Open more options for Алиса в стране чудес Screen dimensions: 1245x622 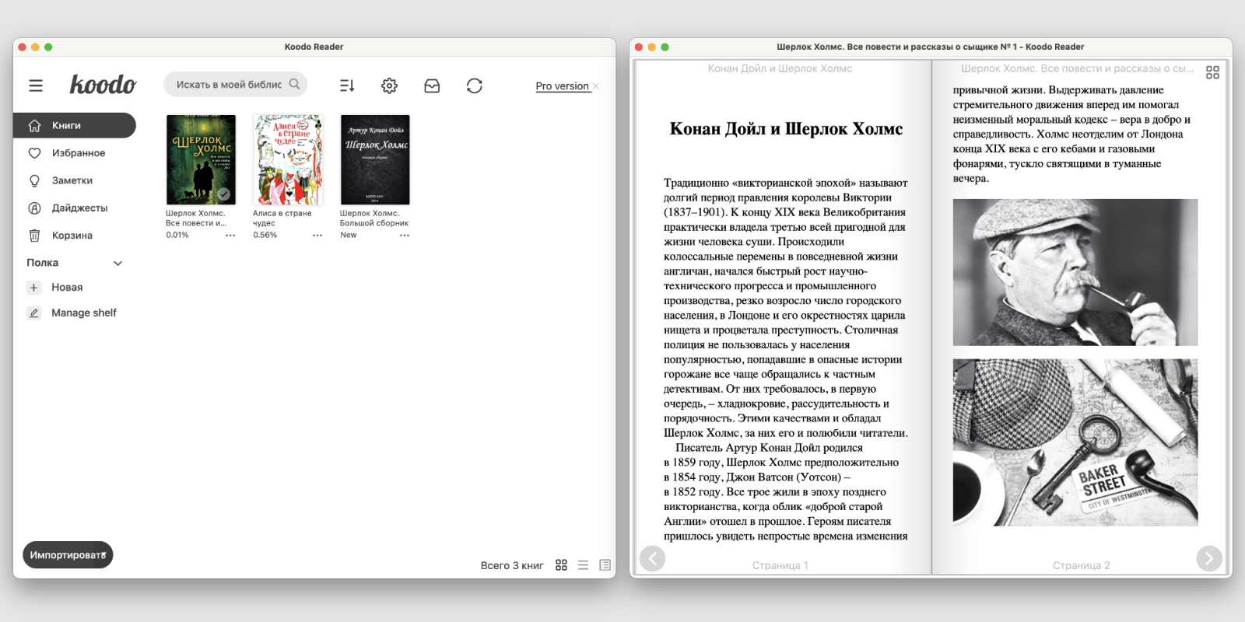(x=317, y=235)
